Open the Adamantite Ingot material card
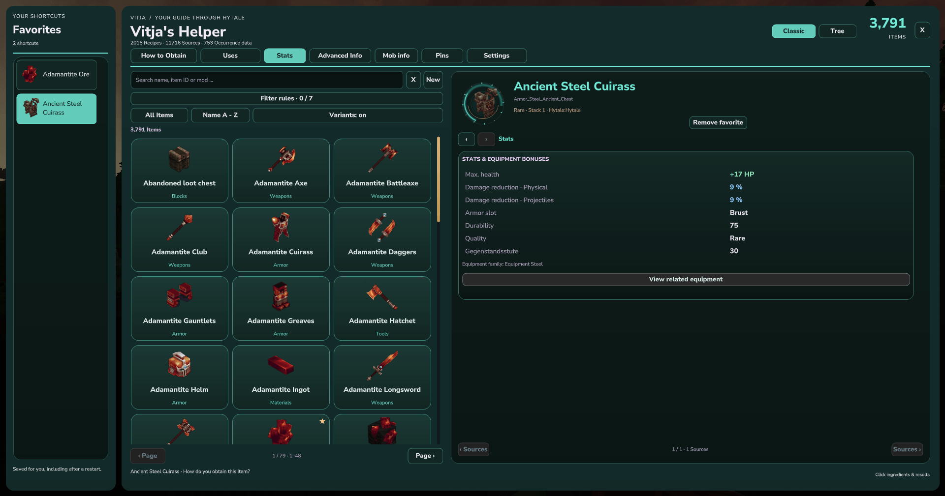The height and width of the screenshot is (496, 945). click(x=281, y=377)
